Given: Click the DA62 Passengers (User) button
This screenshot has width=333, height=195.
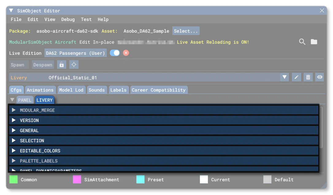Looking at the screenshot, I should click(x=75, y=53).
